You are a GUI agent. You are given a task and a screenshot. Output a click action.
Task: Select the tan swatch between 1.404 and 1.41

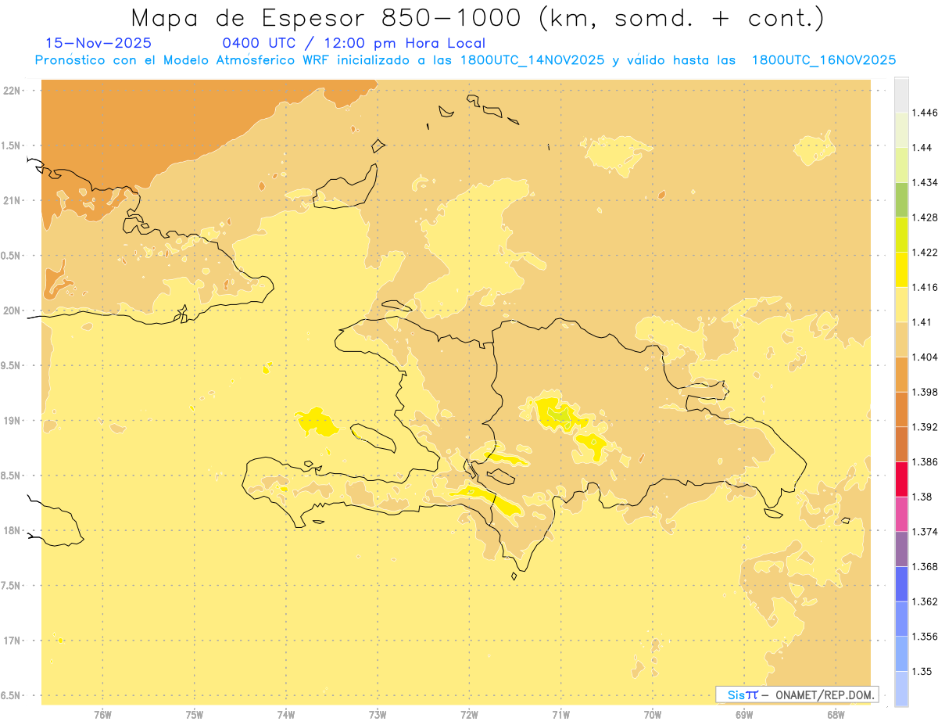[x=901, y=339]
